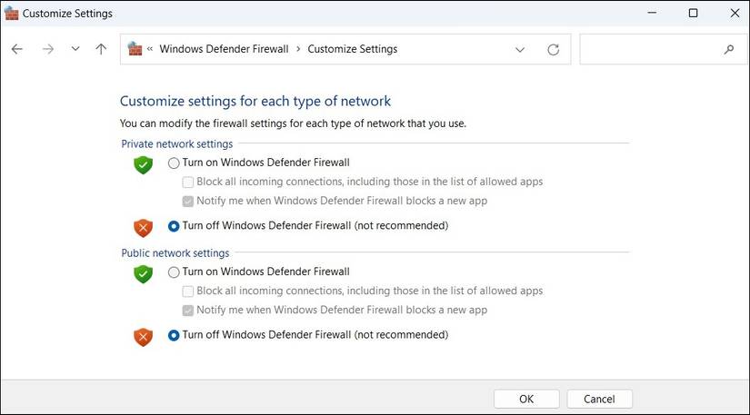Click the Up to parent folder arrow
Image resolution: width=750 pixels, height=415 pixels.
pos(101,49)
